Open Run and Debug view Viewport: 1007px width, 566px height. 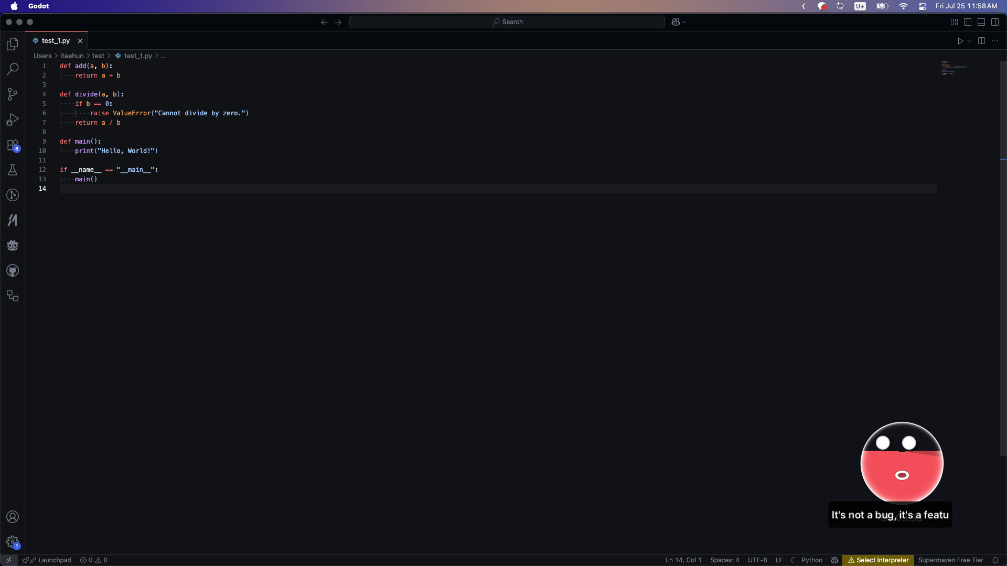pos(13,119)
